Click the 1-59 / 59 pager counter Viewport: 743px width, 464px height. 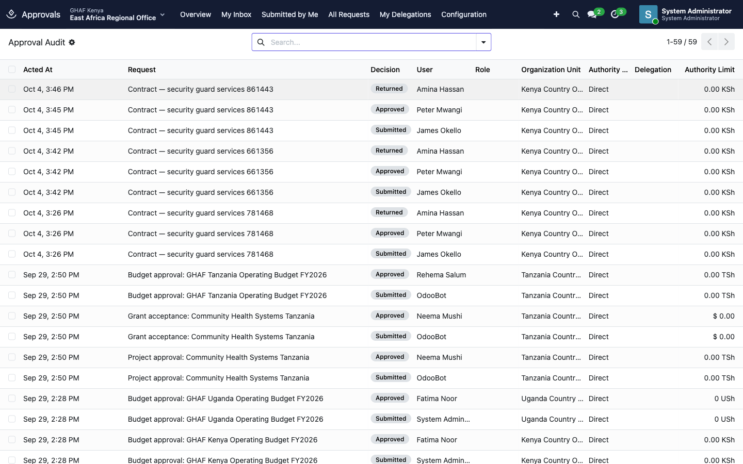click(682, 42)
